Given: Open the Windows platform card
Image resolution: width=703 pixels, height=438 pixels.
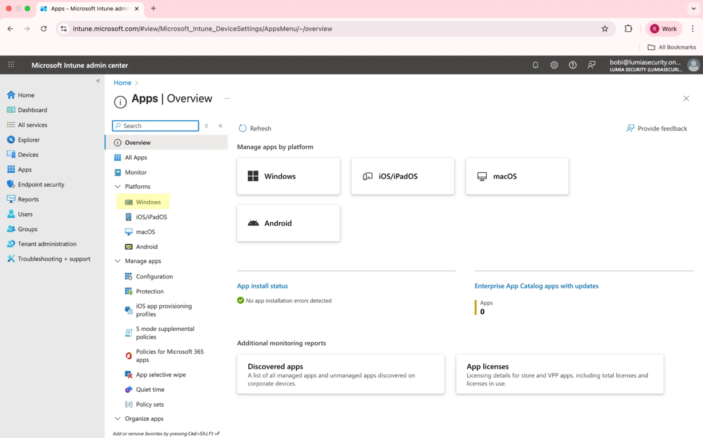Looking at the screenshot, I should (289, 176).
